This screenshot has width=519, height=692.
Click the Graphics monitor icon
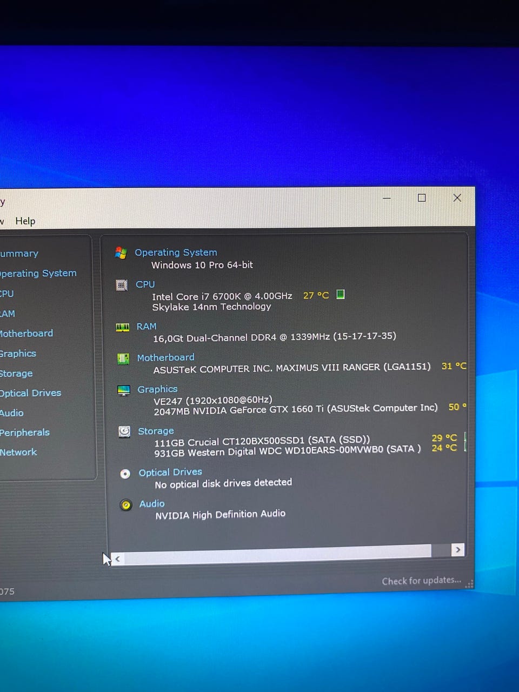(x=124, y=390)
